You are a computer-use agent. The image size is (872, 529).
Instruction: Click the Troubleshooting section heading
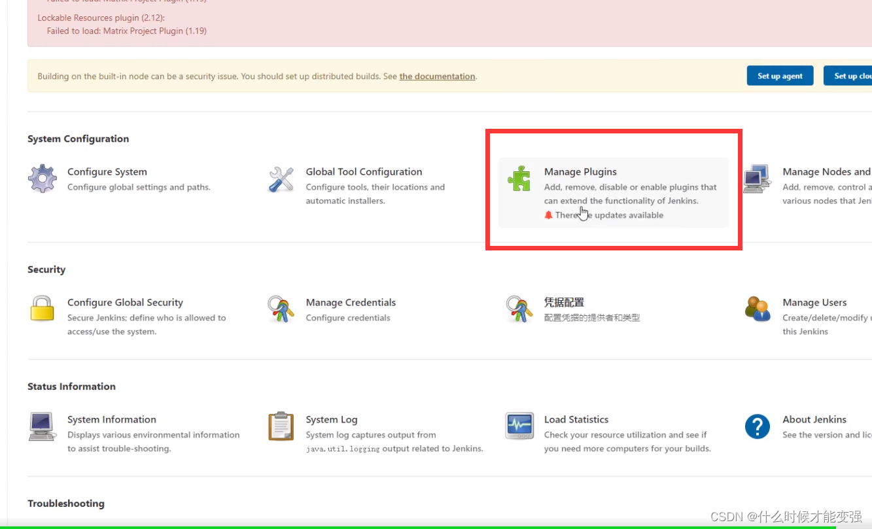click(66, 503)
